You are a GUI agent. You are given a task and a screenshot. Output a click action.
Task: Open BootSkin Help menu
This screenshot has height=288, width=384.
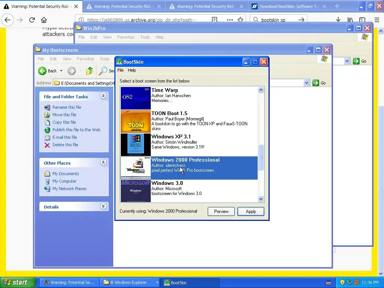132,70
